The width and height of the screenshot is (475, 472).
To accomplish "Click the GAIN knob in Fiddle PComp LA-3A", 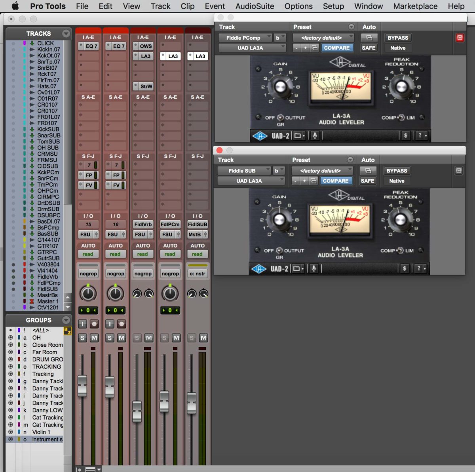I will pos(281,87).
